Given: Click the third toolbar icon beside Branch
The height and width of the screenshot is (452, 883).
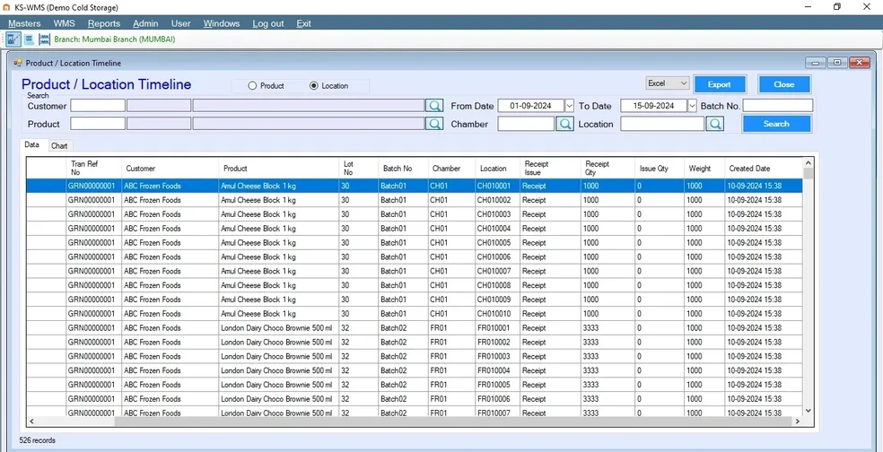Looking at the screenshot, I should coord(44,39).
